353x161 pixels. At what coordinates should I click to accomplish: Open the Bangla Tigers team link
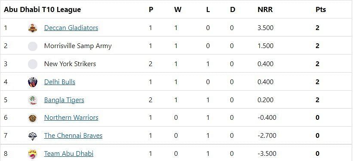pyautogui.click(x=64, y=100)
